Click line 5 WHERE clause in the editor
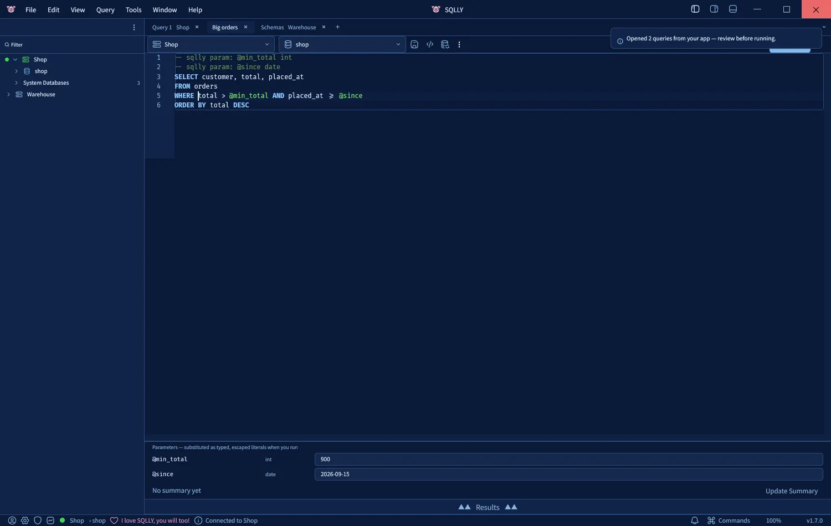This screenshot has width=831, height=526. coord(269,96)
